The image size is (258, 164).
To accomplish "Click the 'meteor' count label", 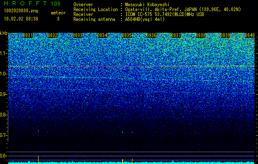I will 58,13.
